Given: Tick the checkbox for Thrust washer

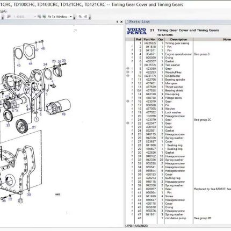Looking at the screenshot, I should click(133, 87).
